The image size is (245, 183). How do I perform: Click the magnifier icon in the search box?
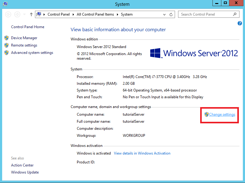[235, 14]
